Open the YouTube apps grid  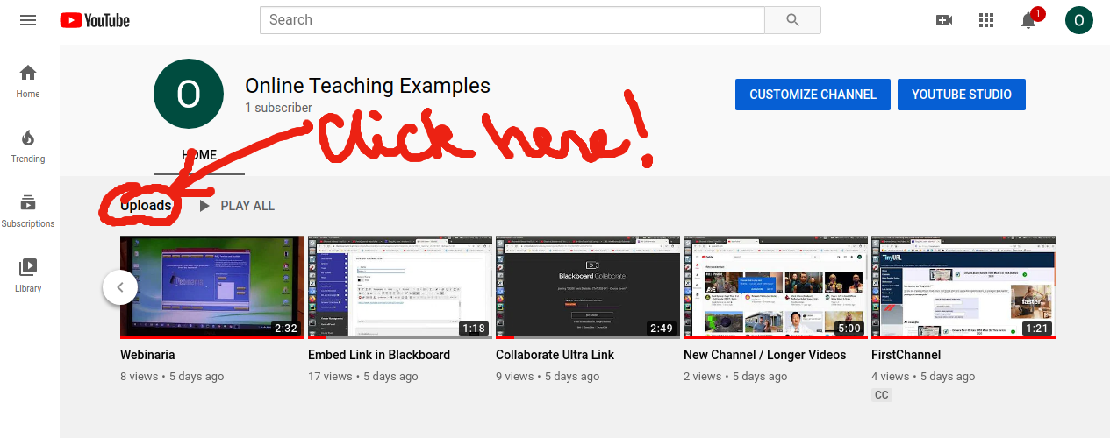tap(986, 20)
